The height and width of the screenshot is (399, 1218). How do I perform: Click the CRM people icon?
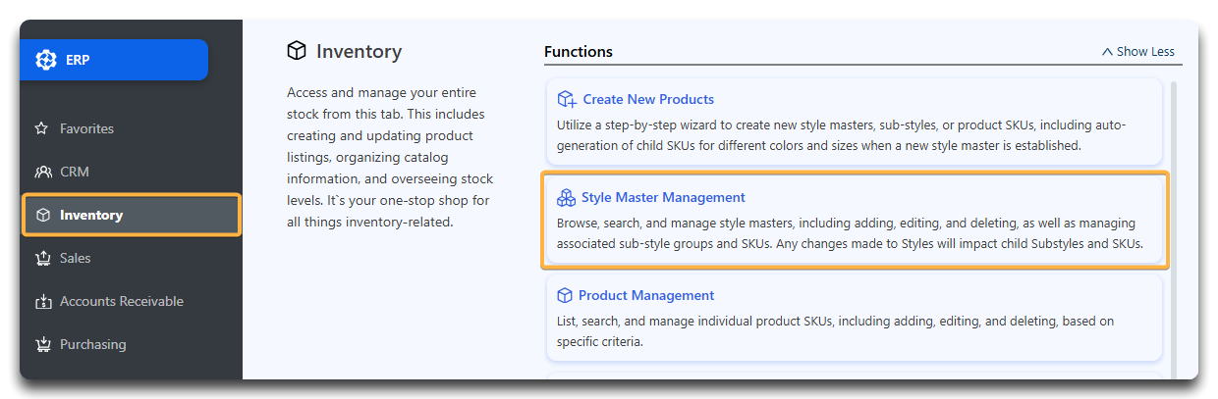coord(42,172)
